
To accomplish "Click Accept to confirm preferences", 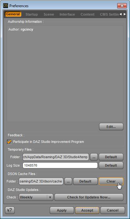I will point(87,210).
